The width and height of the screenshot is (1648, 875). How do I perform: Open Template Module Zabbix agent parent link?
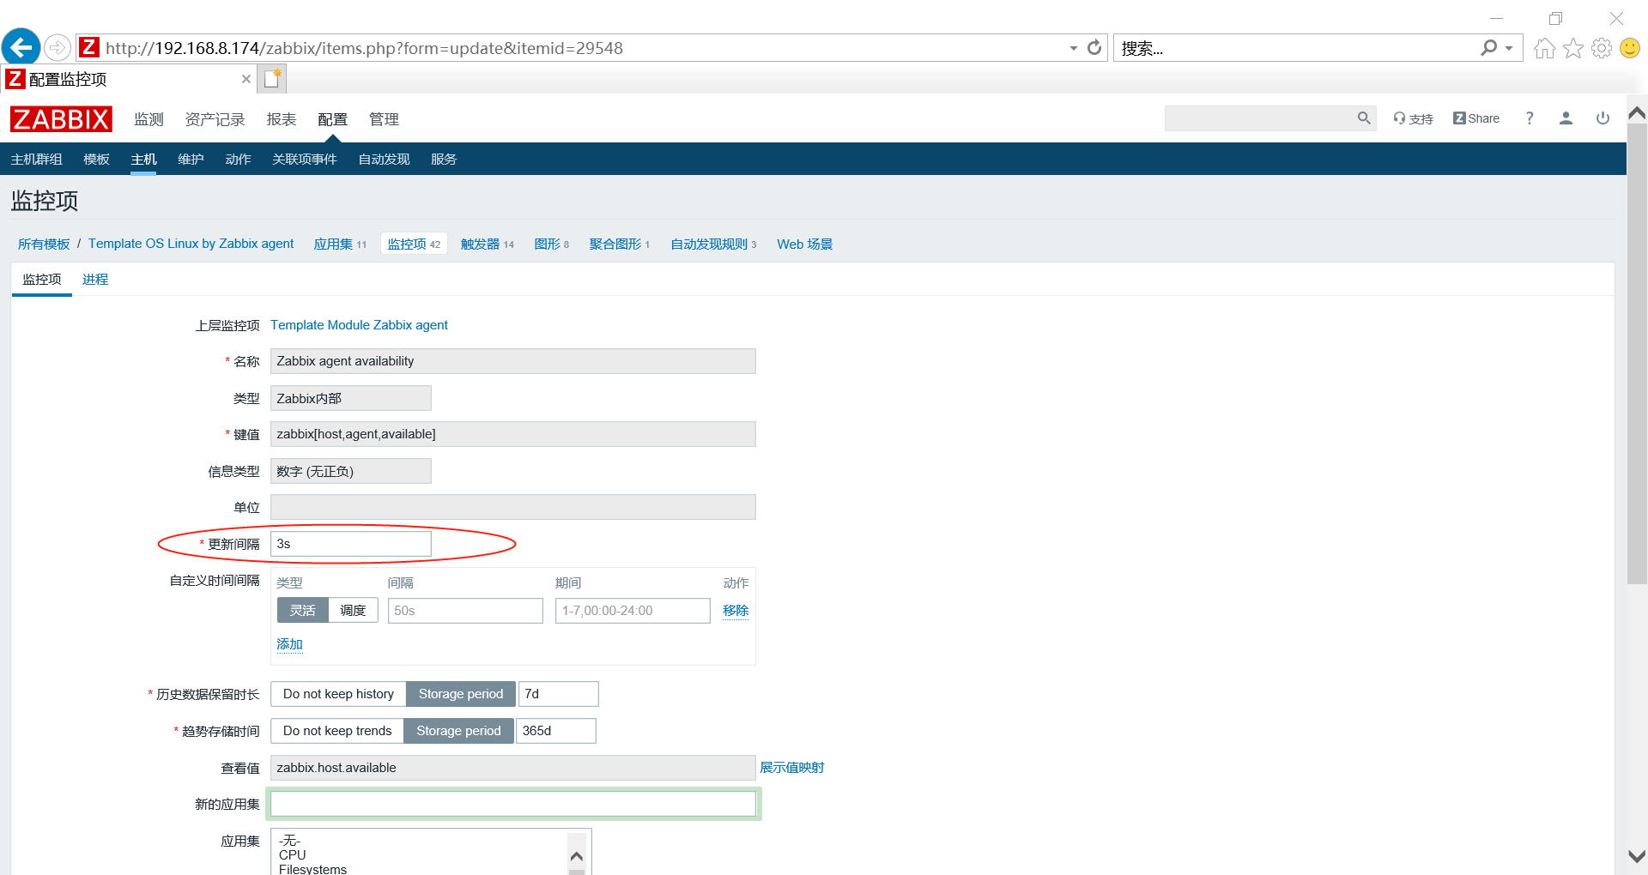coord(359,325)
